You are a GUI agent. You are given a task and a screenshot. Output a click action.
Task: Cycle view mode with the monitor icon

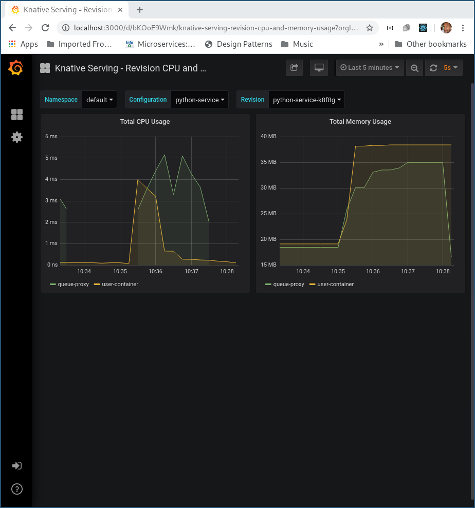tap(319, 68)
